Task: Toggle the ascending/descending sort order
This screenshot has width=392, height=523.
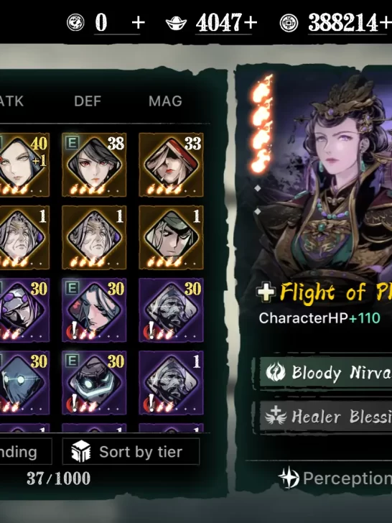Action: pyautogui.click(x=25, y=452)
